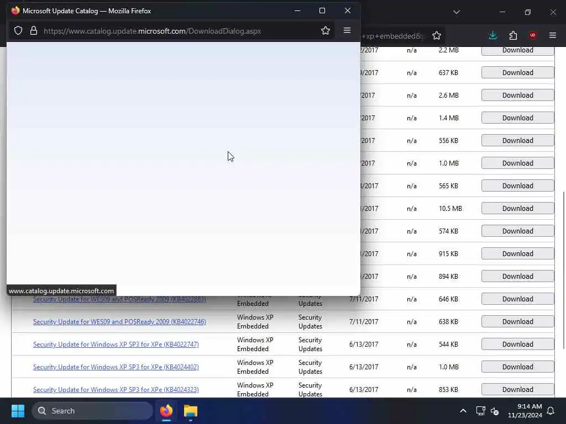The image size is (566, 424).
Task: Open hamburger menu in popup window
Action: pyautogui.click(x=347, y=30)
